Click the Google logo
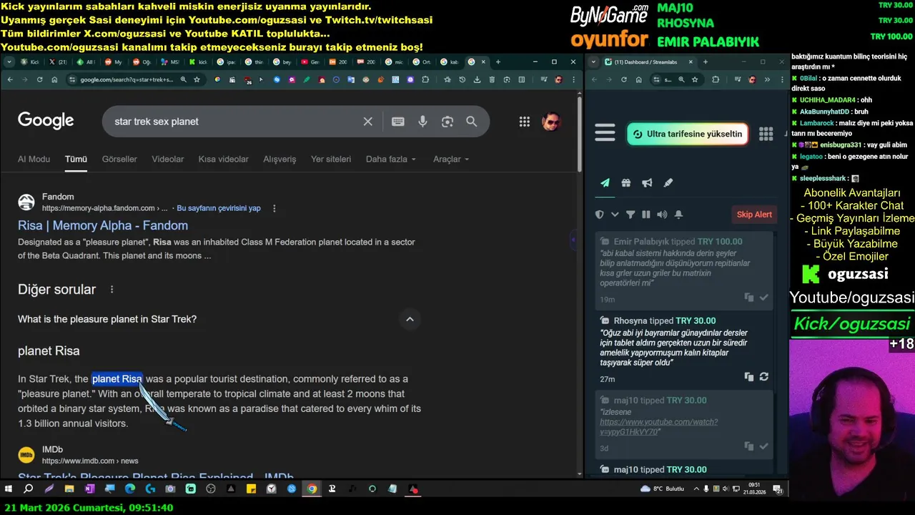The height and width of the screenshot is (515, 915). pyautogui.click(x=46, y=121)
